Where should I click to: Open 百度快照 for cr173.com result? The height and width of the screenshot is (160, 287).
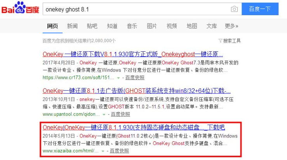click(135, 77)
